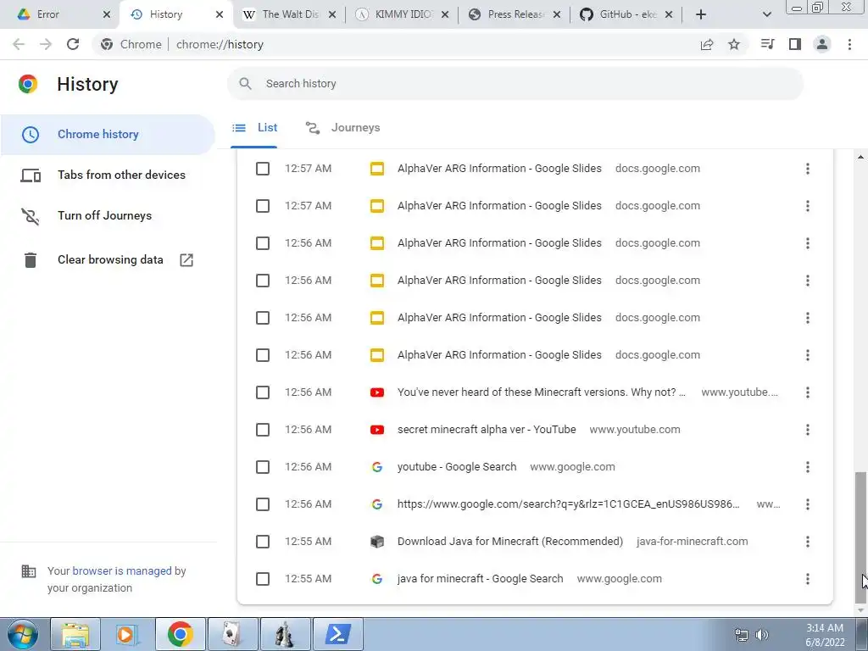Open the Solitaire cards taskbar icon
The image size is (868, 651).
pyautogui.click(x=232, y=634)
